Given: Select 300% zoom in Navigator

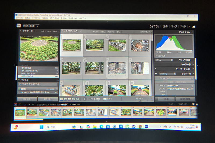Looking at the screenshot, I should [55, 31].
